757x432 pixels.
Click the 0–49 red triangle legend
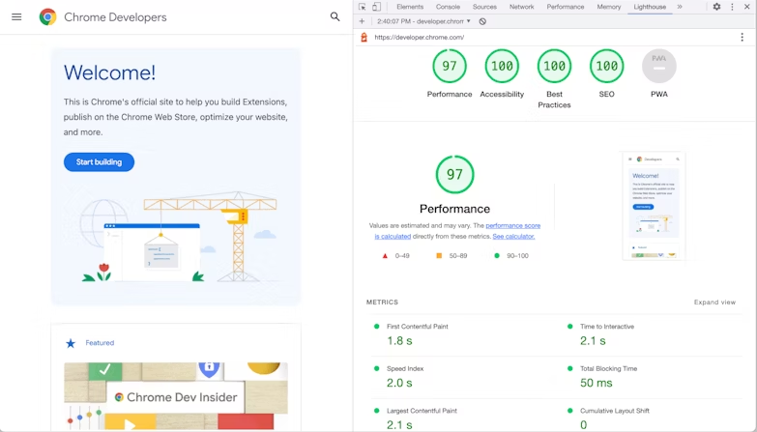pyautogui.click(x=395, y=256)
